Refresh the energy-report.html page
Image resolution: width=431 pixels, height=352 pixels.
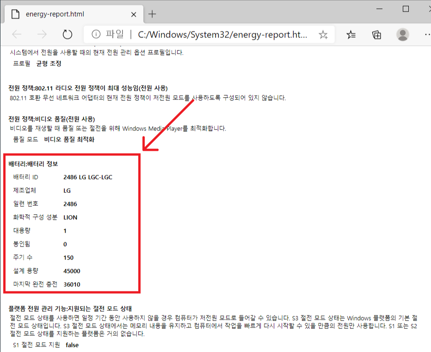(67, 34)
